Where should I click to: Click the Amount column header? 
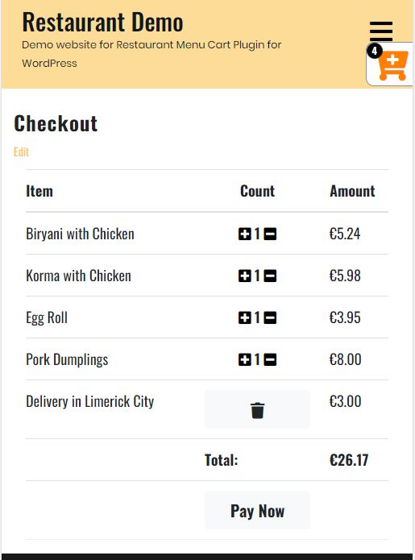click(x=352, y=191)
